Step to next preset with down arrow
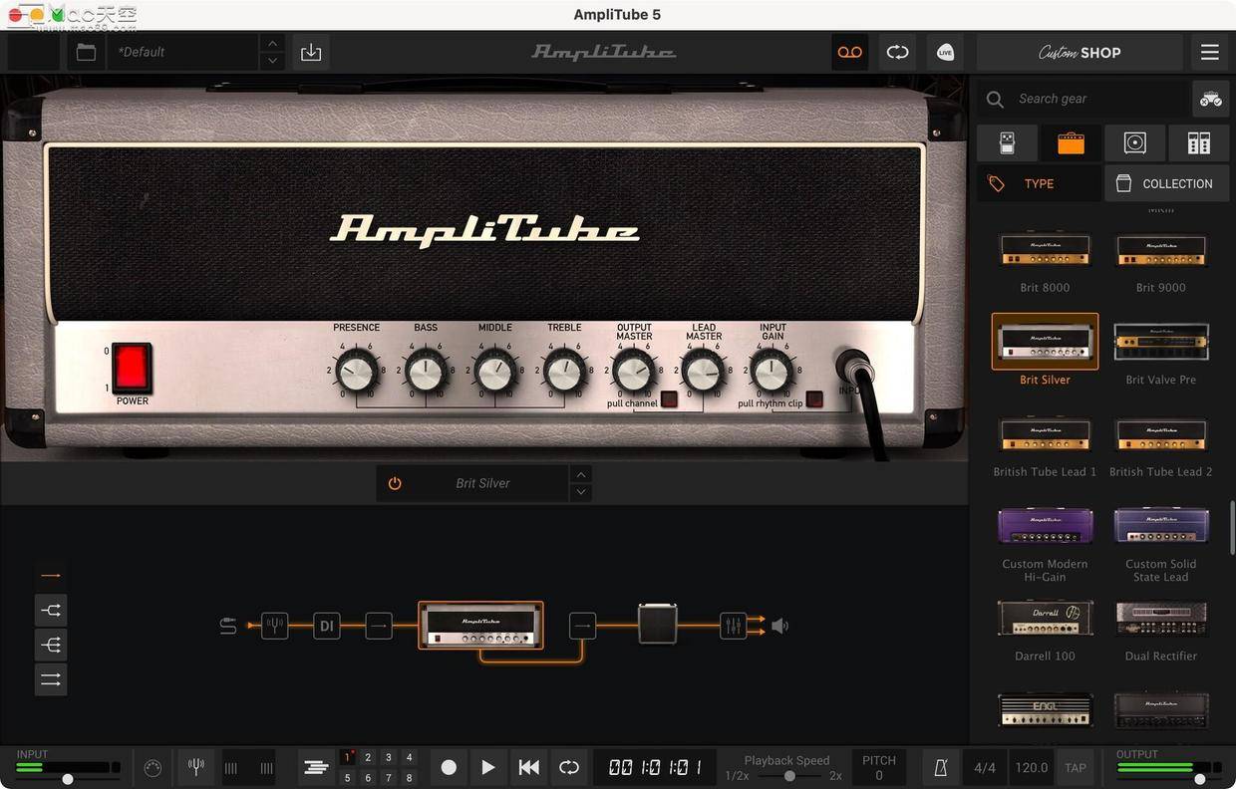The width and height of the screenshot is (1236, 789). click(272, 61)
